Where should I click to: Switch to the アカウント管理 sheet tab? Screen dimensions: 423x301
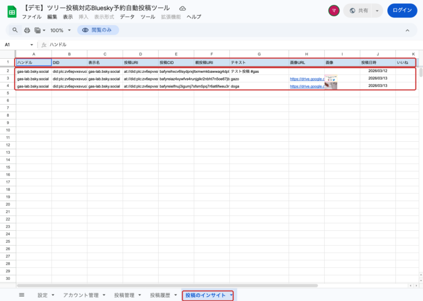(x=81, y=295)
